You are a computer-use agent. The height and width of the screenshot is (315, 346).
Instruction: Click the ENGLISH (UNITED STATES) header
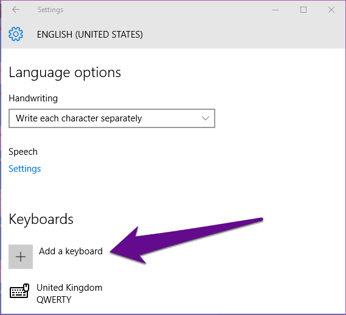coord(90,35)
